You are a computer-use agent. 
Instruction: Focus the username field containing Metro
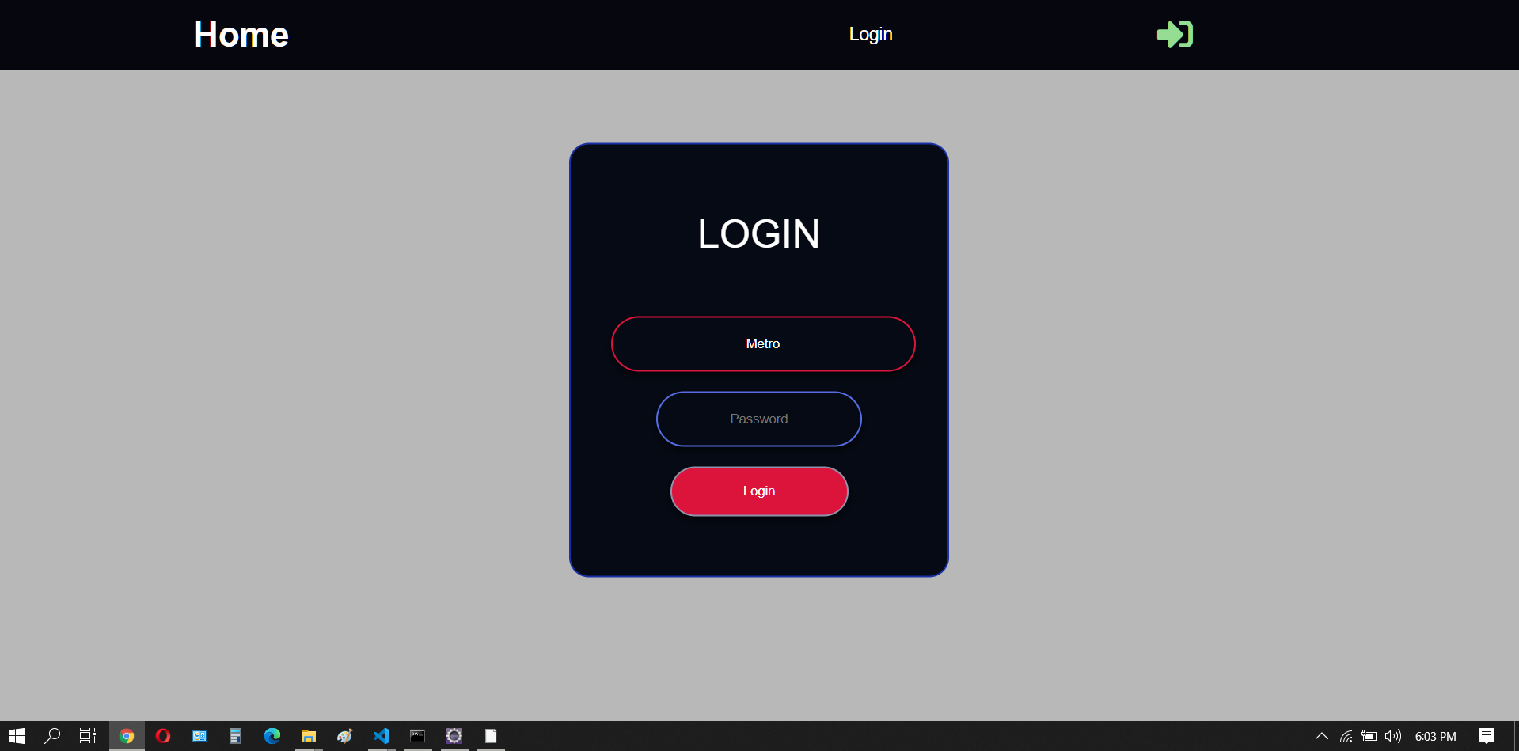(762, 343)
